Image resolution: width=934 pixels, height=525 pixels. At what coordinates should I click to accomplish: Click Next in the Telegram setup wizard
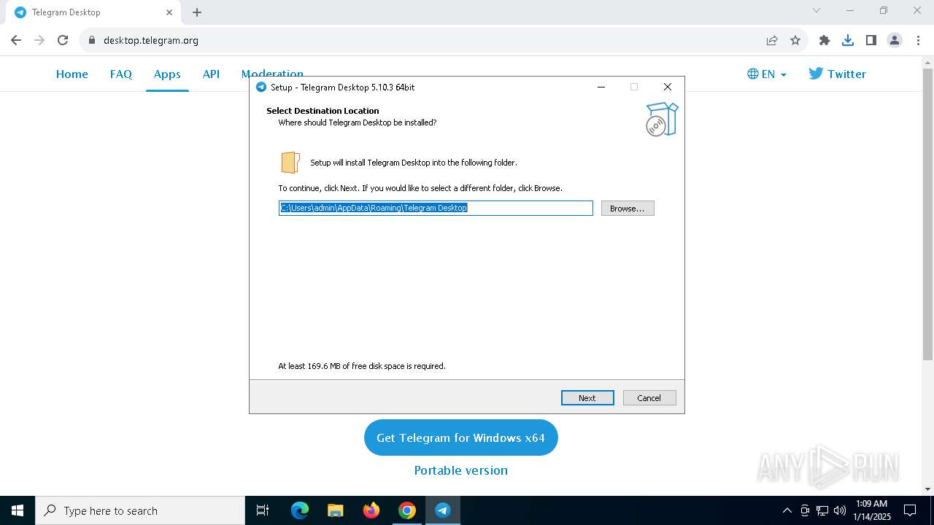coord(587,398)
